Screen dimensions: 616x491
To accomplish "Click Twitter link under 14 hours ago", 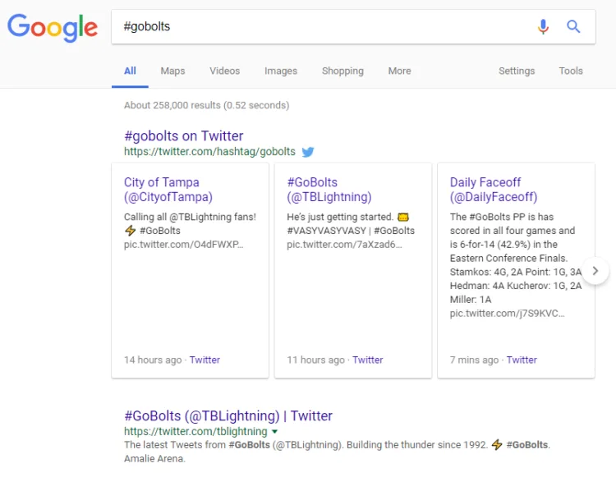I will click(x=205, y=360).
